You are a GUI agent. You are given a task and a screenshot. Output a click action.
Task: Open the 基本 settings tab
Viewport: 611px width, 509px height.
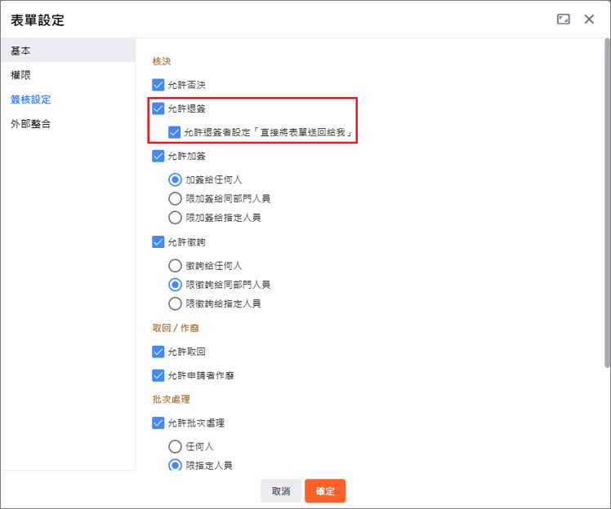point(21,51)
